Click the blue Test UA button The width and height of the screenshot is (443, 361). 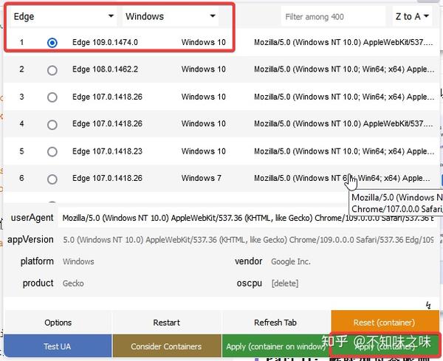point(58,346)
